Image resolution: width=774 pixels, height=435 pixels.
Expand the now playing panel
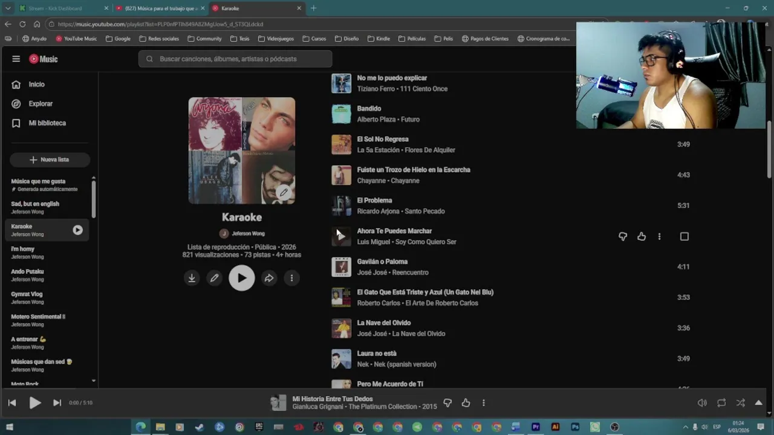759,402
